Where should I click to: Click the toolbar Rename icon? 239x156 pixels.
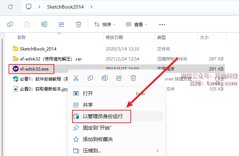[44, 24]
